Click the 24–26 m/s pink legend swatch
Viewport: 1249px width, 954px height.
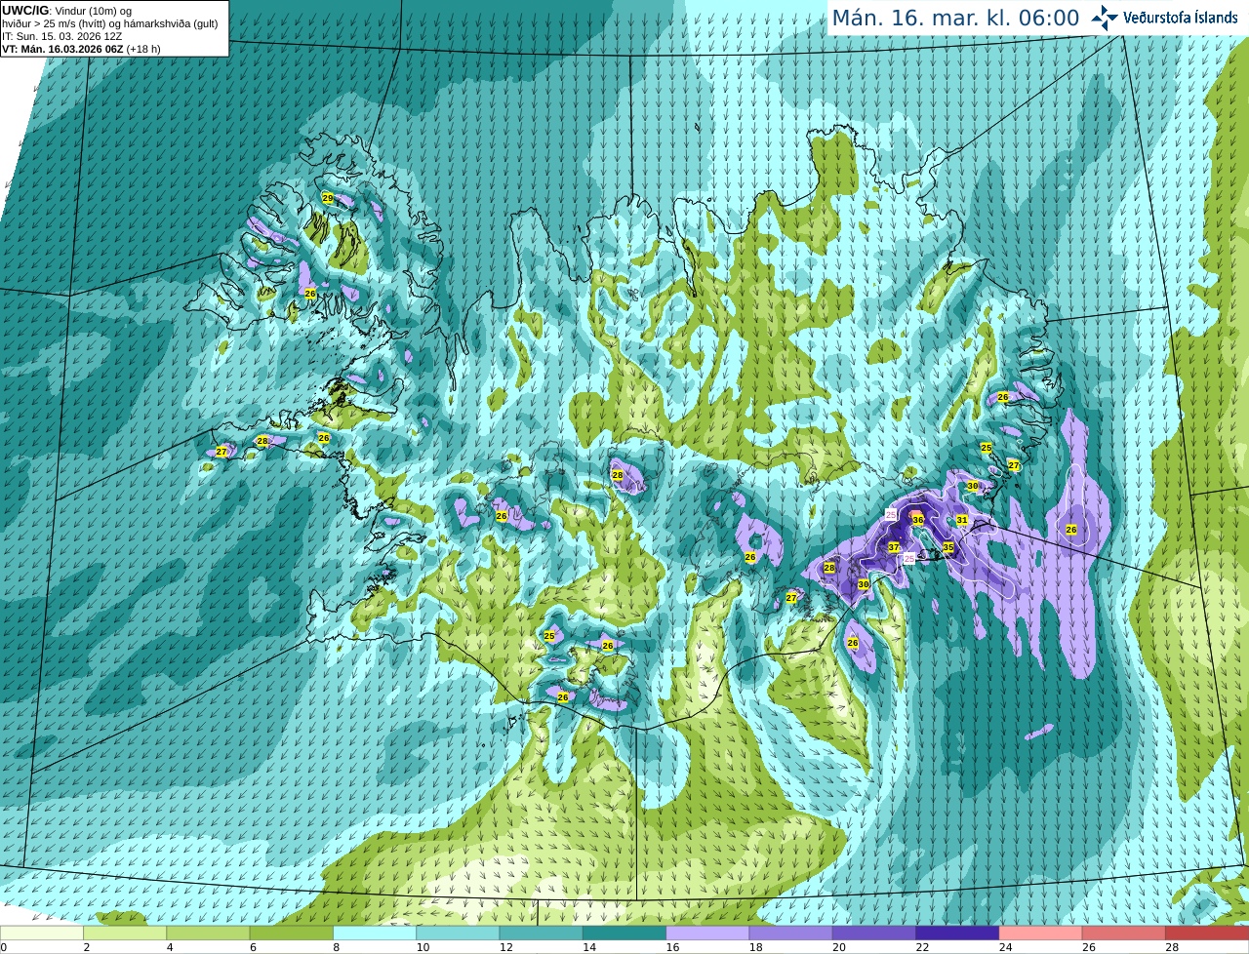(x=1041, y=934)
